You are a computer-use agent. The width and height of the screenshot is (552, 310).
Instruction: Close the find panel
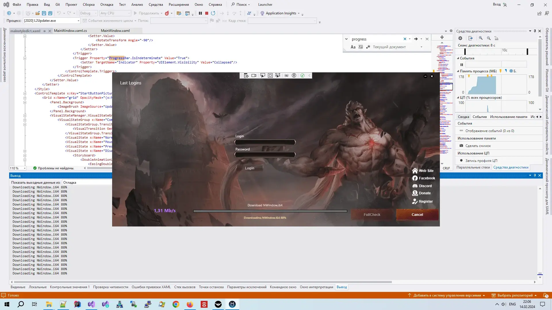tap(427, 39)
